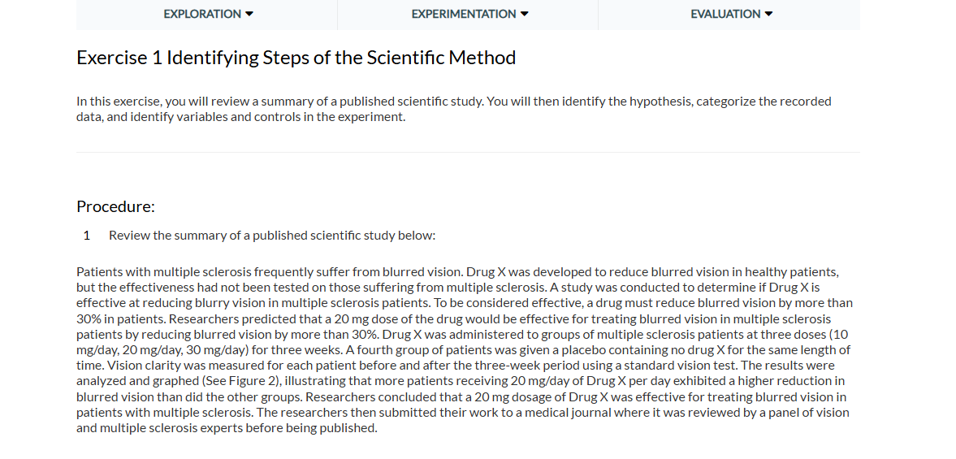Image resolution: width=956 pixels, height=459 pixels.
Task: Select step number 1 in the procedure
Action: click(87, 236)
